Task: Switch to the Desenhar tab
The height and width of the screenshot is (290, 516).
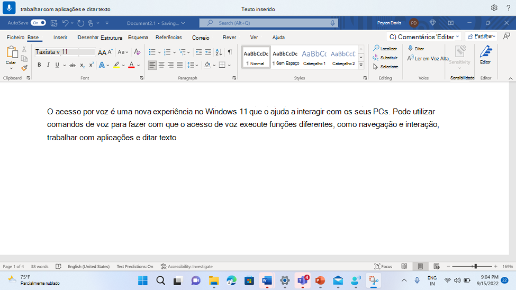Action: click(x=88, y=38)
